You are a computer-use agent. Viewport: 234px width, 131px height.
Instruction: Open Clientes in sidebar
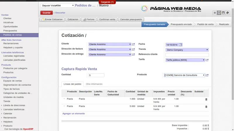(7, 18)
